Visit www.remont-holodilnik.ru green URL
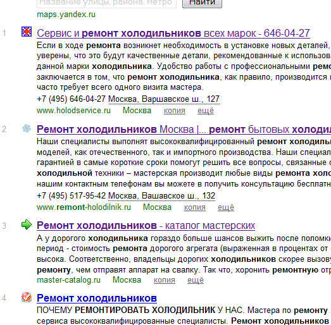This screenshot has width=331, height=325. 84,207
